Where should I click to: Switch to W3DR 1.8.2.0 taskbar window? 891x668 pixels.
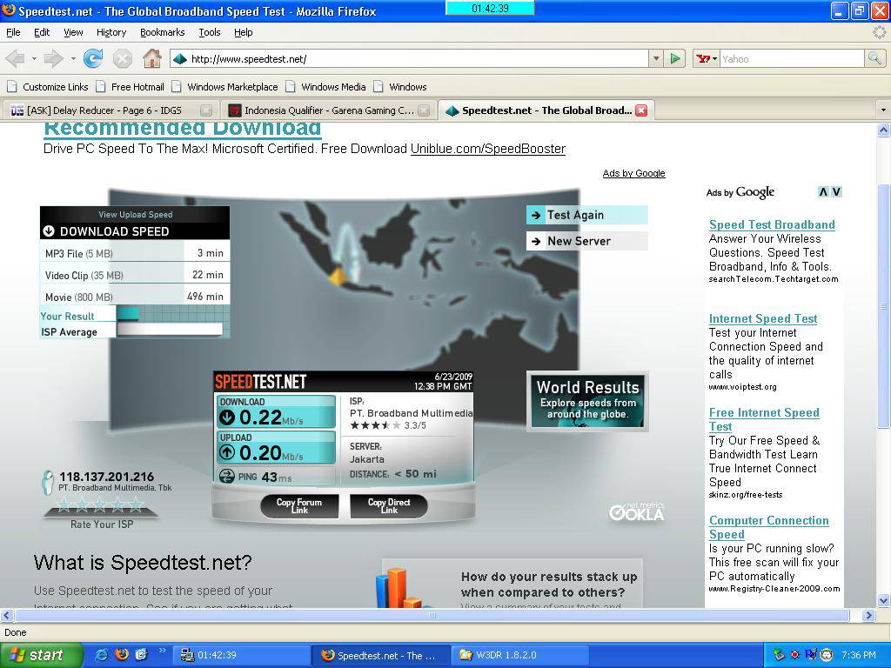520,655
